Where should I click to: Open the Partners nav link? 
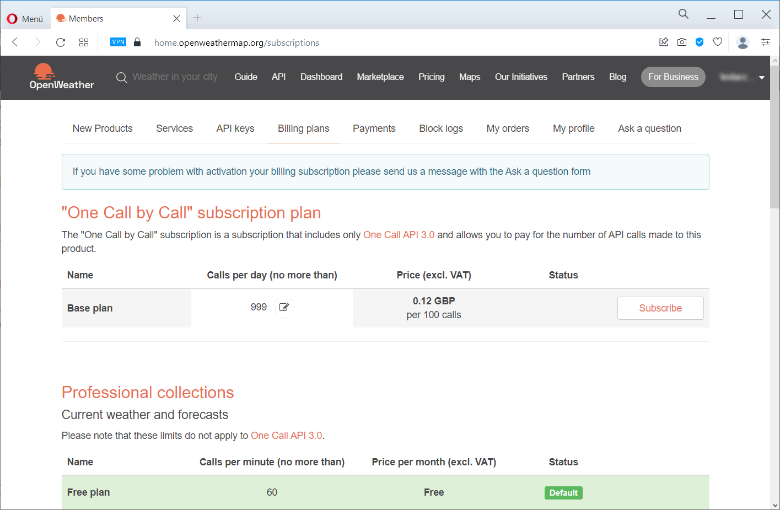[x=578, y=77]
